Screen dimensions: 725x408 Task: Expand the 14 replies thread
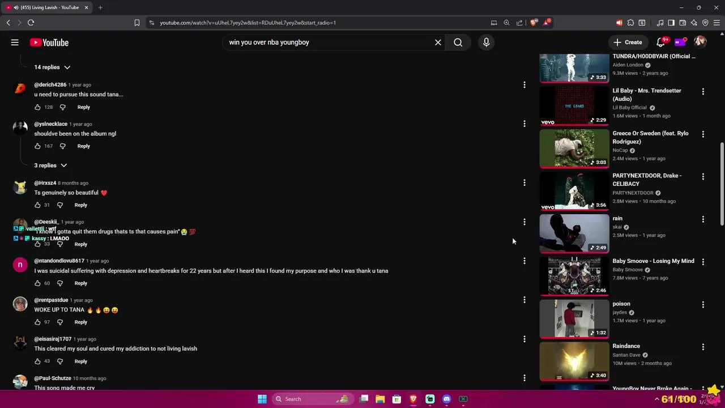[52, 67]
